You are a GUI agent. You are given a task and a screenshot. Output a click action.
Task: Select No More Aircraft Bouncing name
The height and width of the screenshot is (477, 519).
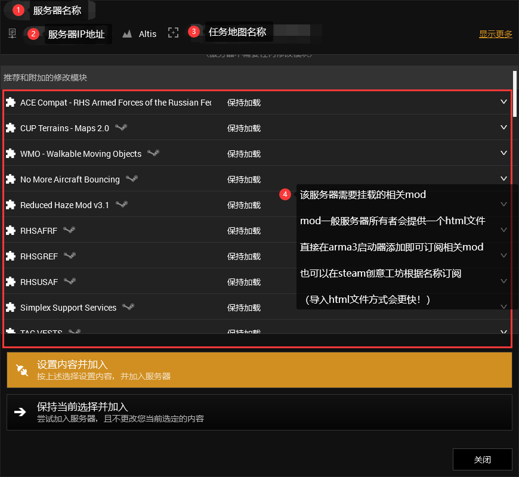(70, 179)
